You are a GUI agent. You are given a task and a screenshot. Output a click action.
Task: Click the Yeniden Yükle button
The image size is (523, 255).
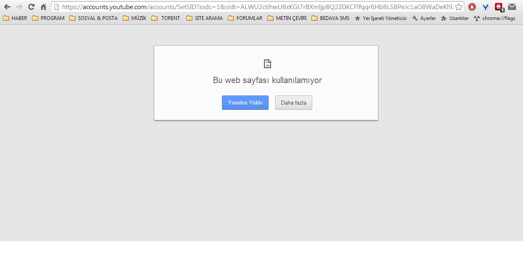(x=245, y=103)
